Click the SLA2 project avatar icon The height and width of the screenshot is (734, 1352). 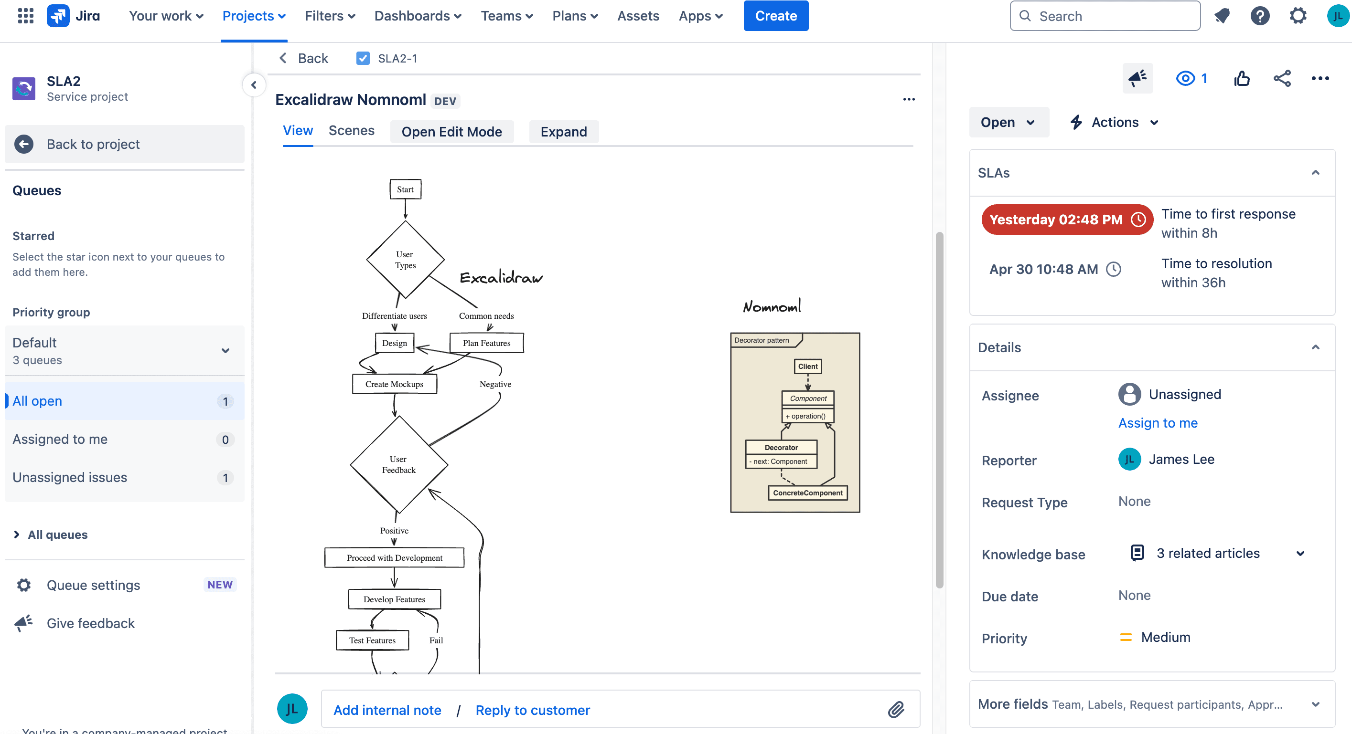(x=24, y=89)
